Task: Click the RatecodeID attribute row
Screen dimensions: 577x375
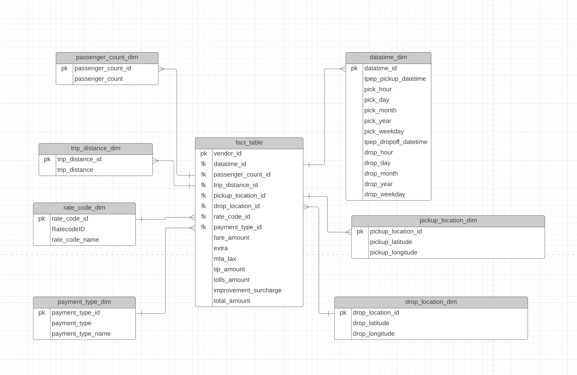Action: coord(68,229)
